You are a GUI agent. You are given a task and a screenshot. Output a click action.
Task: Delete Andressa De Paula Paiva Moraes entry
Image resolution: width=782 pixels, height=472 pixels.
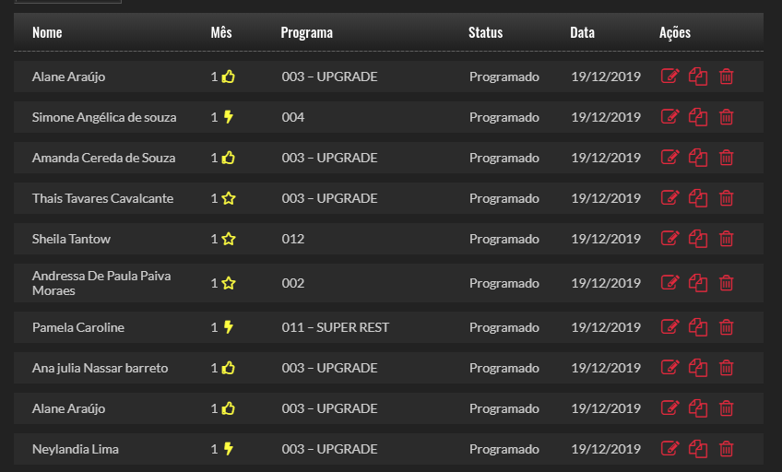pos(727,283)
